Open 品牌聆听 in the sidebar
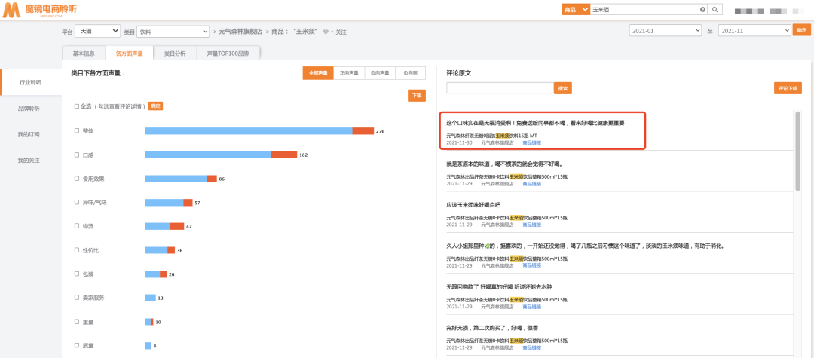Screen dimensions: 814x358 point(29,109)
